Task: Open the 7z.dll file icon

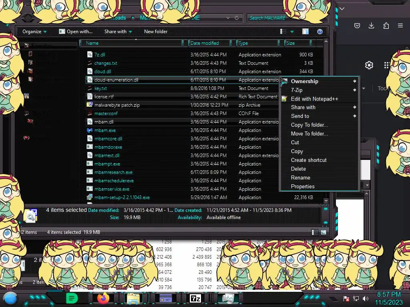Action: (x=90, y=54)
